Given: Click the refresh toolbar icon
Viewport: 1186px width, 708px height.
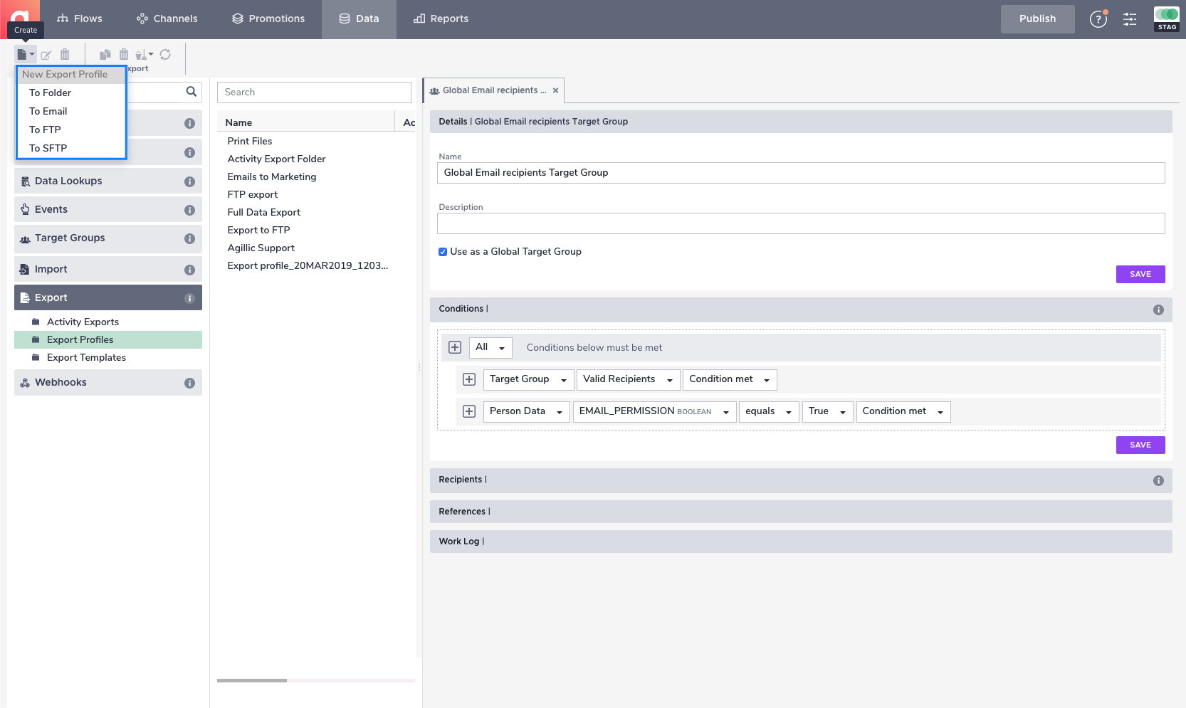Looking at the screenshot, I should pyautogui.click(x=165, y=54).
